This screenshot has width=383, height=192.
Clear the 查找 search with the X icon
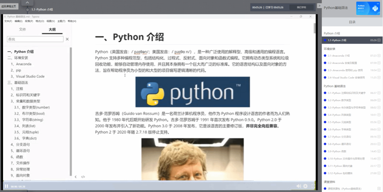click(67, 39)
